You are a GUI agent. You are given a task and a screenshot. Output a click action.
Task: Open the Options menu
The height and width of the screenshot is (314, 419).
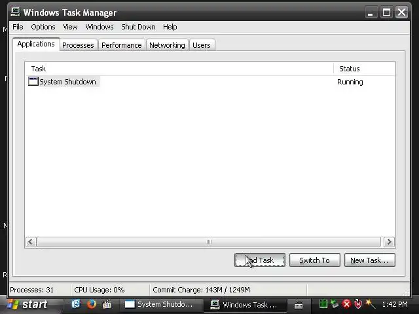[x=43, y=27]
